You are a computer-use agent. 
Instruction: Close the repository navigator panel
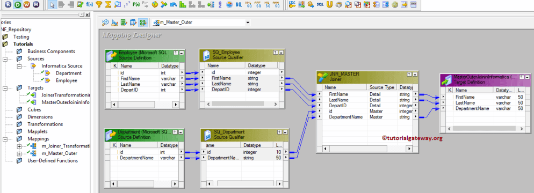(88, 14)
